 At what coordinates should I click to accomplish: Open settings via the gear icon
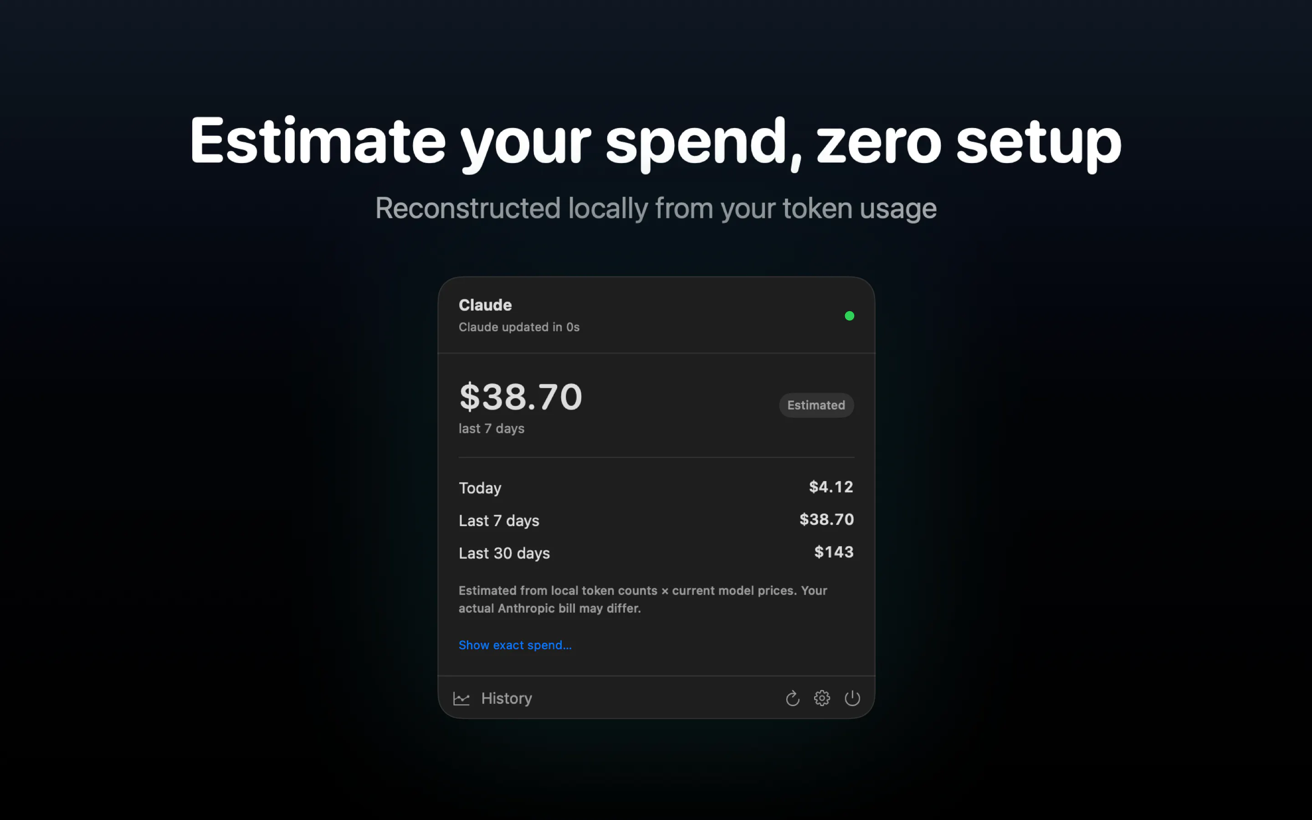(x=822, y=698)
